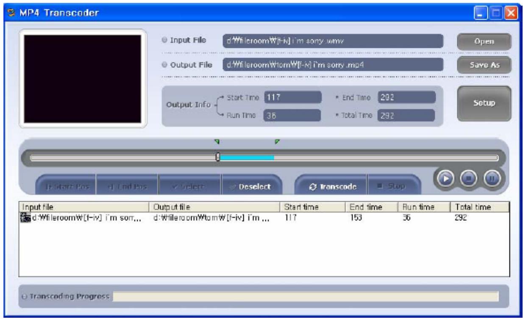The height and width of the screenshot is (319, 523).
Task: Click the Input File path field
Action: (x=333, y=41)
